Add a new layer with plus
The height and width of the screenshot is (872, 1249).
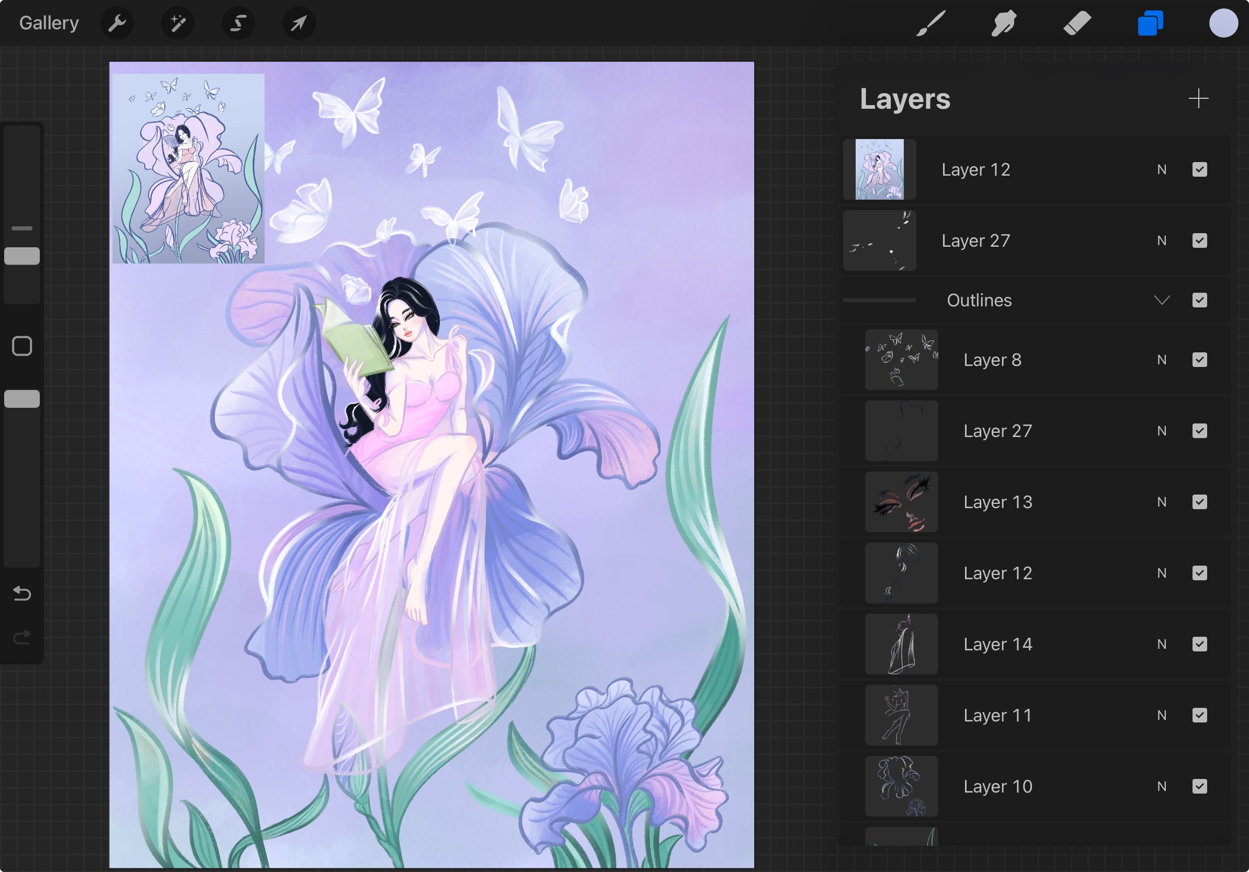pos(1198,98)
